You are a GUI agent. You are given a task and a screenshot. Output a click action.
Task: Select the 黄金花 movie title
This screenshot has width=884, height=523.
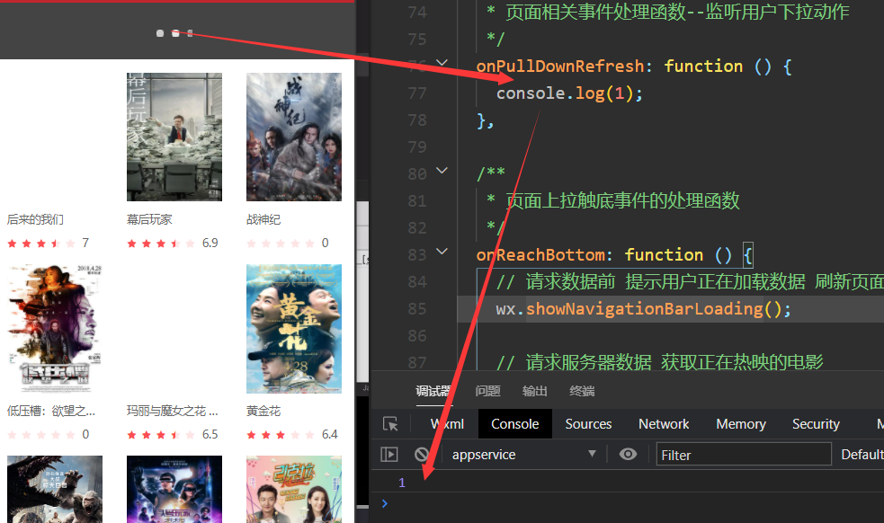point(263,411)
